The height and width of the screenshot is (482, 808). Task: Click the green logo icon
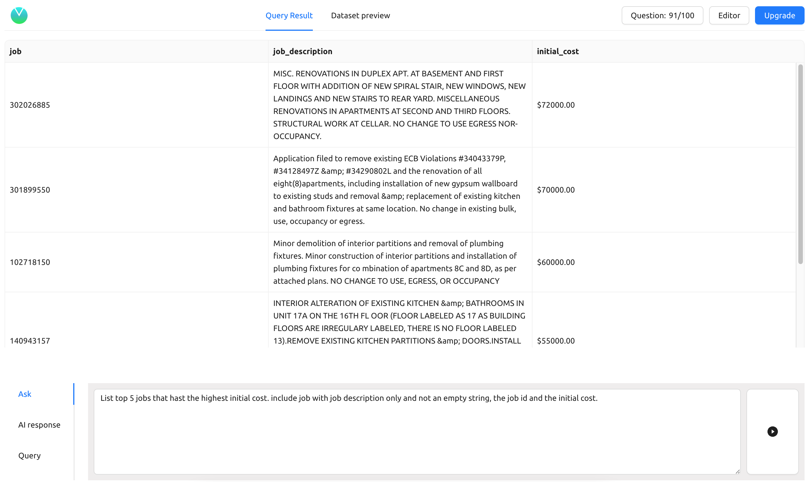pos(19,15)
